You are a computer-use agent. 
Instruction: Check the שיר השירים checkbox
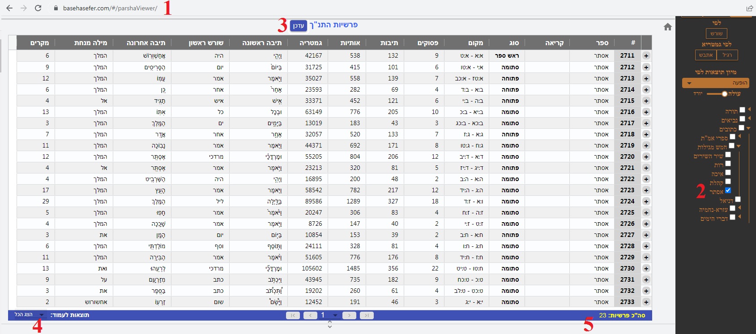pos(728,154)
